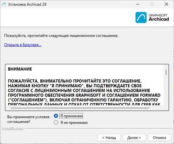This screenshot has height=144, width=174.
Task: Click the "ВНИМАНИЕ" heading in license text
Action: click(20, 69)
